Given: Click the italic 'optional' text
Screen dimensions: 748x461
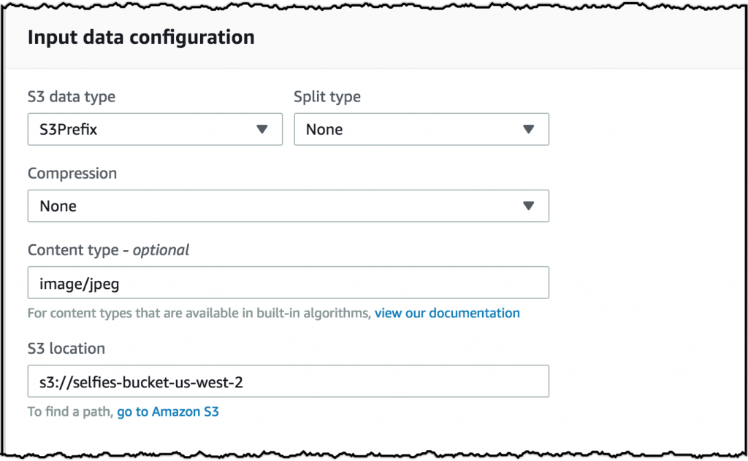Looking at the screenshot, I should click(161, 250).
